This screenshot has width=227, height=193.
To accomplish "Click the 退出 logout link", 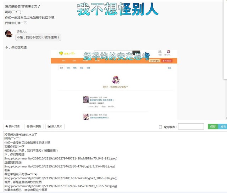I will coord(169,68).
